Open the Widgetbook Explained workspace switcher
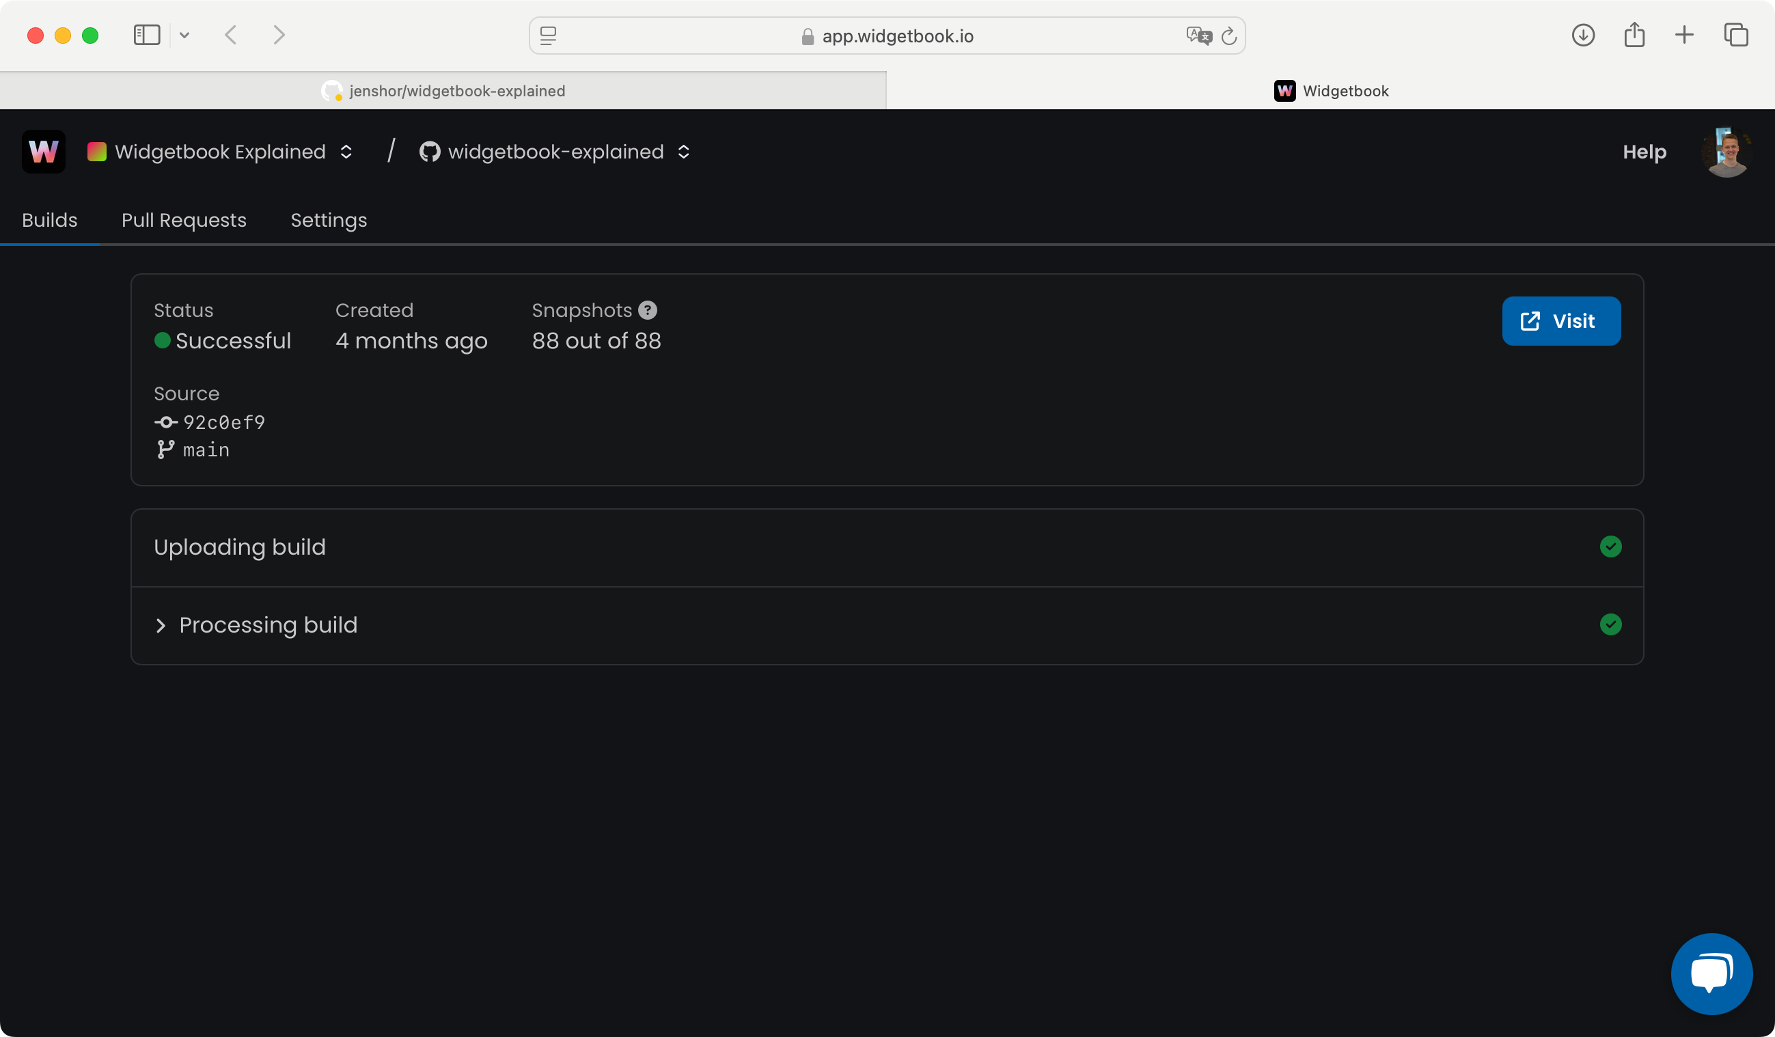 220,152
